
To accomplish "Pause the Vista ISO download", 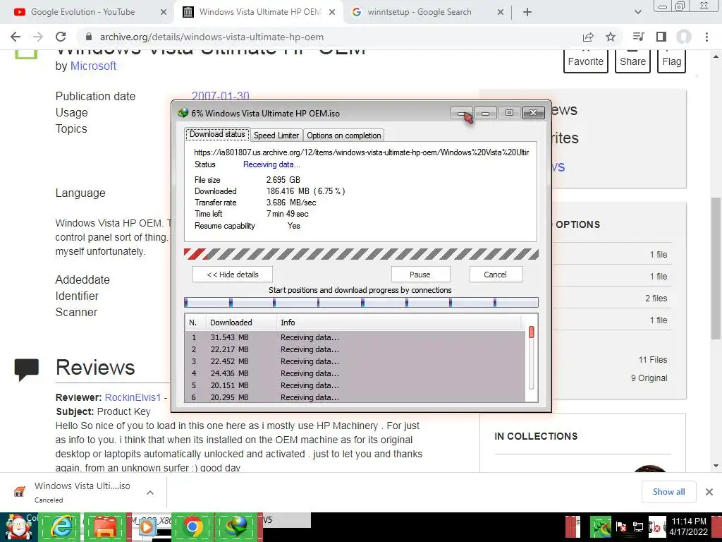I will pyautogui.click(x=420, y=275).
